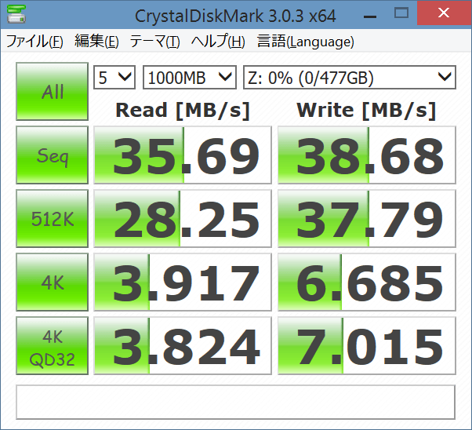Viewport: 472px width, 430px height.
Task: Open the 編集(E) menu
Action: 96,42
